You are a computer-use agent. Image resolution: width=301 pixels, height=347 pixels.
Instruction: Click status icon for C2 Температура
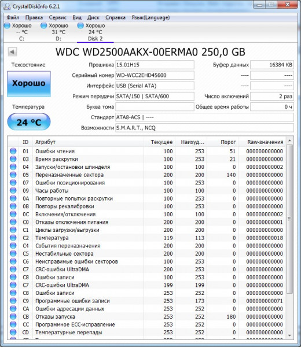(13, 238)
